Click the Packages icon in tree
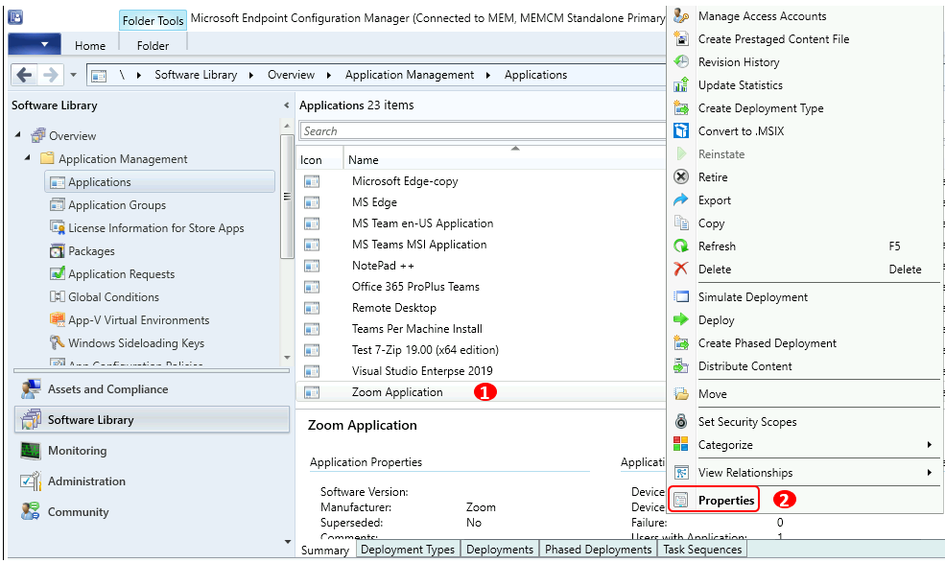The width and height of the screenshot is (945, 563). 58,250
